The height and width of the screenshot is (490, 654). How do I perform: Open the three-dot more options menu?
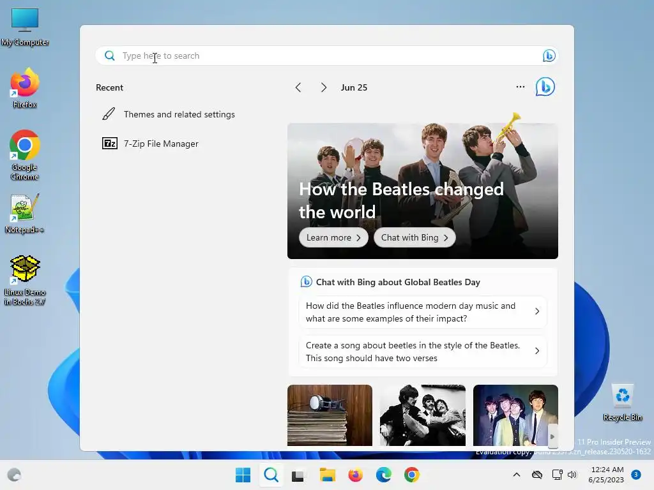coord(520,87)
